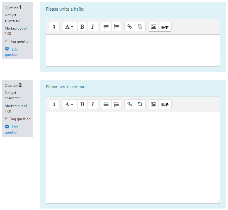The width and height of the screenshot is (228, 210).
Task: Toggle italic in the haiku editor
Action: point(93,27)
